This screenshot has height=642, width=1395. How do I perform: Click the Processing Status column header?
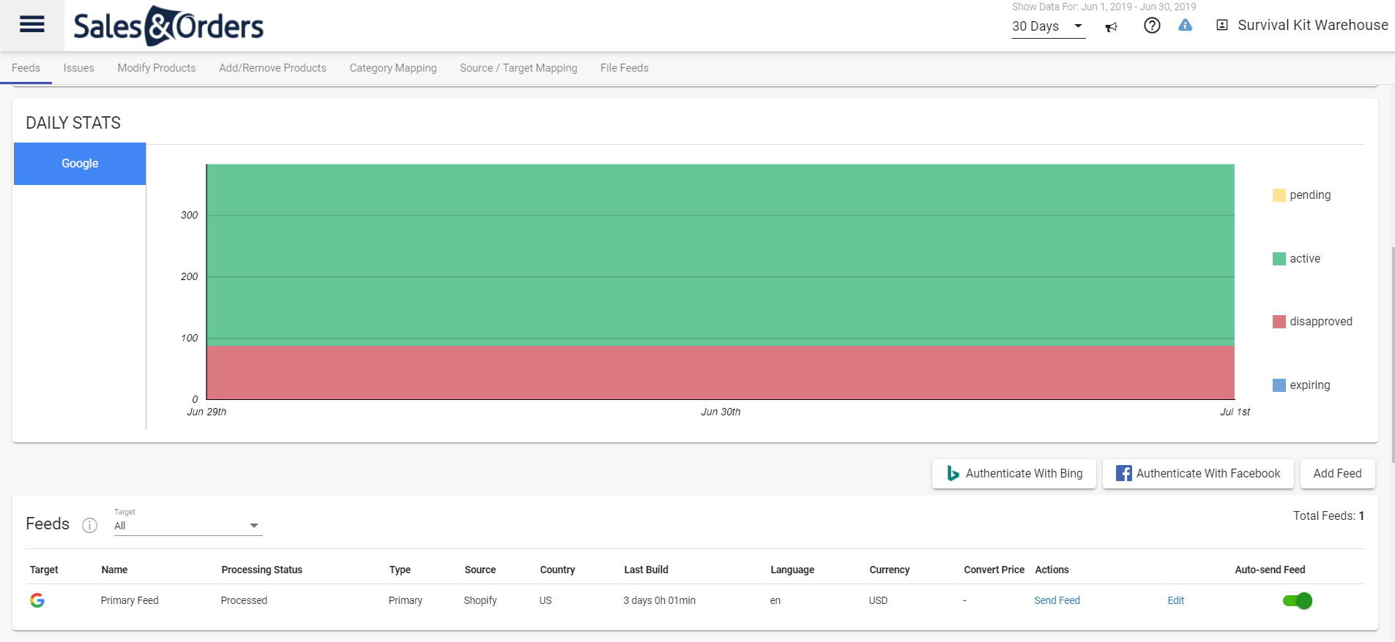click(261, 570)
